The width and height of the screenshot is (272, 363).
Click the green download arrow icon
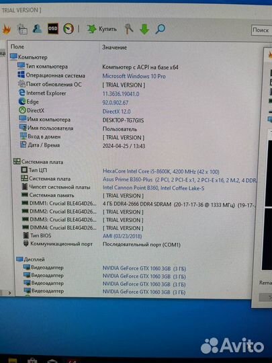[144, 29]
